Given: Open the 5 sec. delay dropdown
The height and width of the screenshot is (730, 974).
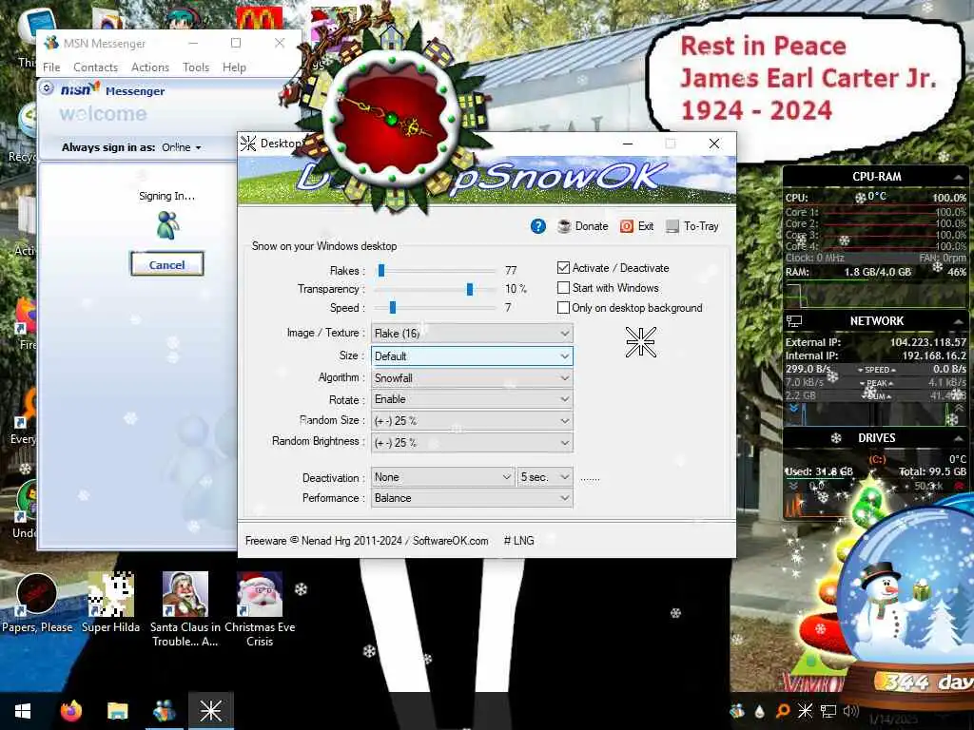Looking at the screenshot, I should click(x=545, y=477).
